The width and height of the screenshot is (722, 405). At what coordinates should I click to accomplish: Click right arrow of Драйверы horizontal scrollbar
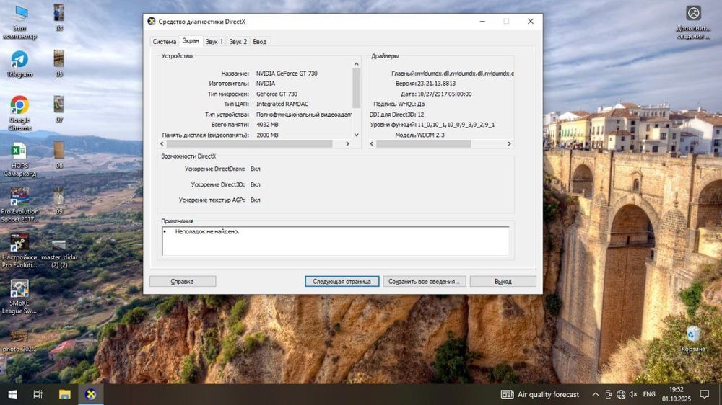[509, 144]
